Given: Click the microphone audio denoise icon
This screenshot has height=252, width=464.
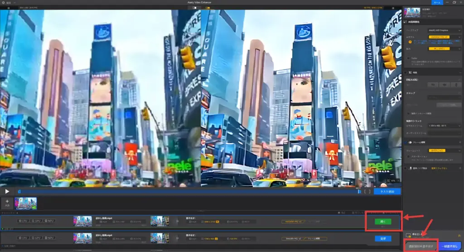Looking at the screenshot, I should (x=411, y=168).
